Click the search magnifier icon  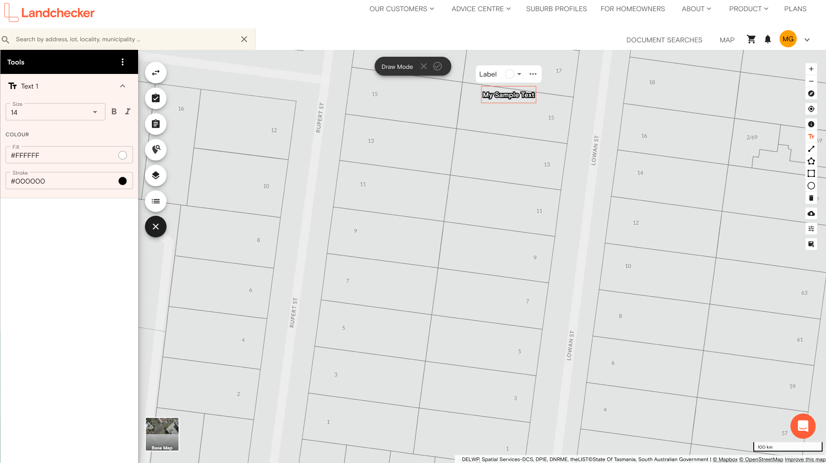(x=6, y=40)
